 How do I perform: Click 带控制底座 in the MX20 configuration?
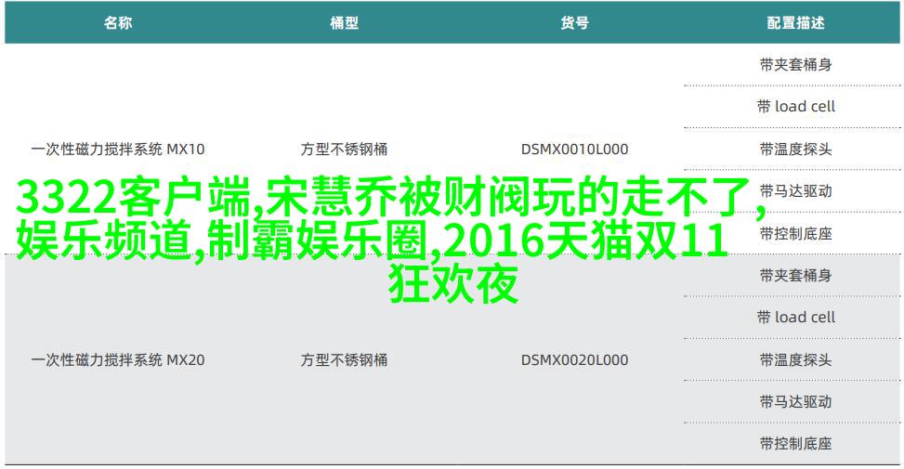795,444
